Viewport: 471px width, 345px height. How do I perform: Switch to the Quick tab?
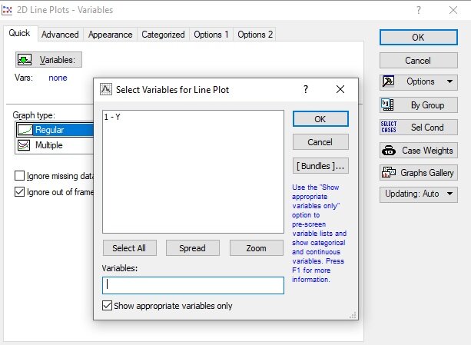[x=19, y=33]
